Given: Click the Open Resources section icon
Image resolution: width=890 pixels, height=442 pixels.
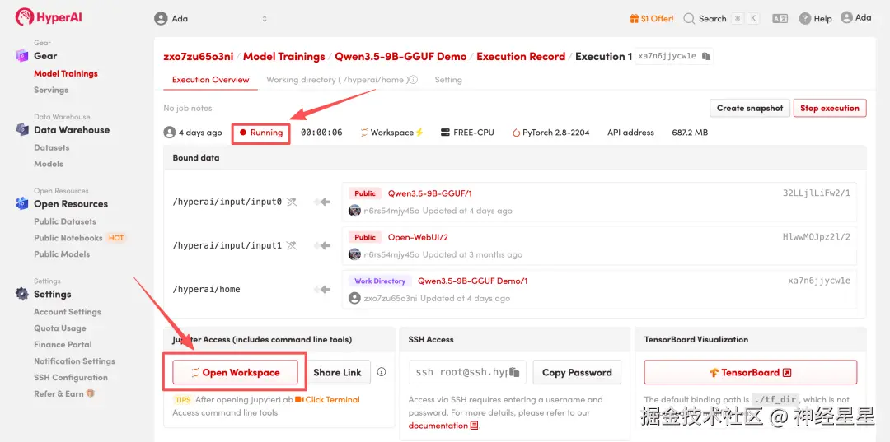Looking at the screenshot, I should click(21, 204).
